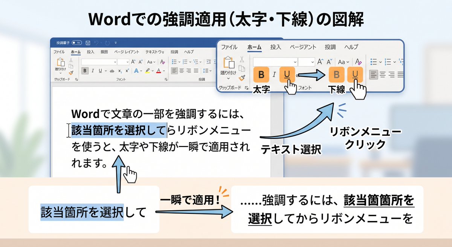Toggle Bold B button in main ribbon

coord(85,71)
